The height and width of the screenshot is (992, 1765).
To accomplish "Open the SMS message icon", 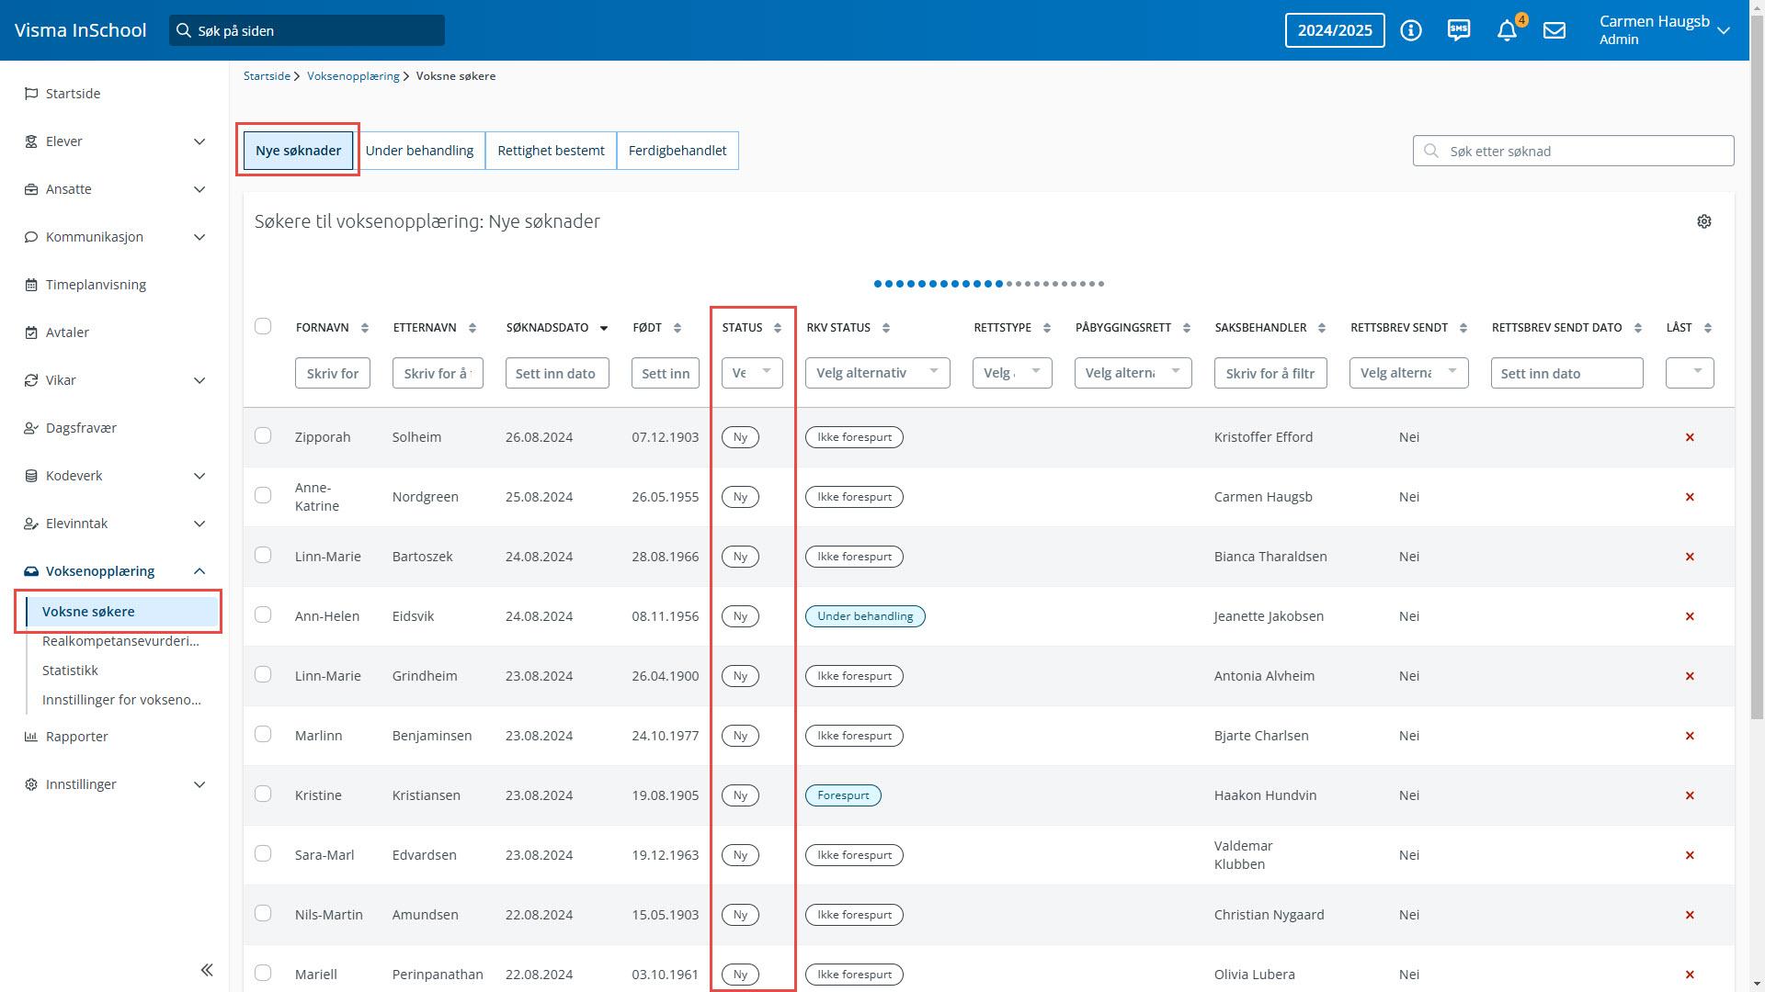I will (1459, 30).
